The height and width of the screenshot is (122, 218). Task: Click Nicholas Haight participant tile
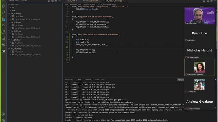tap(200, 50)
